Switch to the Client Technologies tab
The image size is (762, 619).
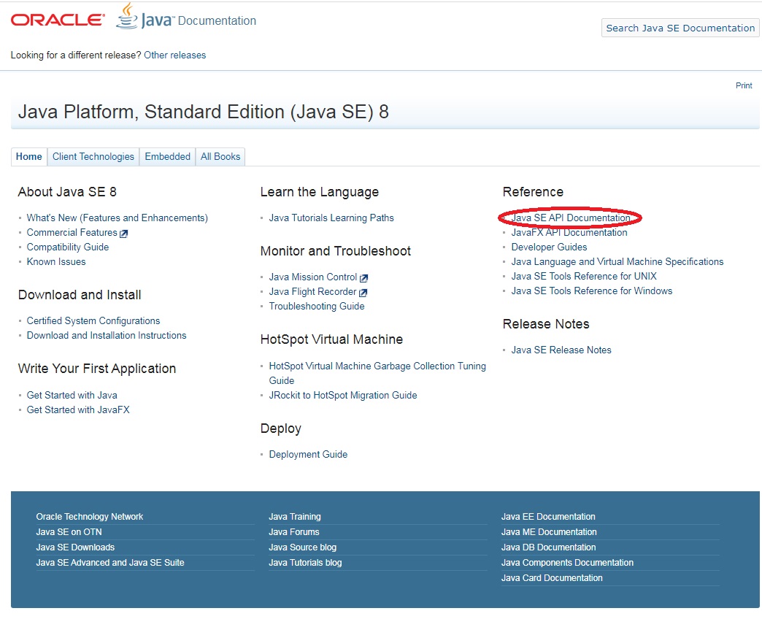click(x=93, y=157)
